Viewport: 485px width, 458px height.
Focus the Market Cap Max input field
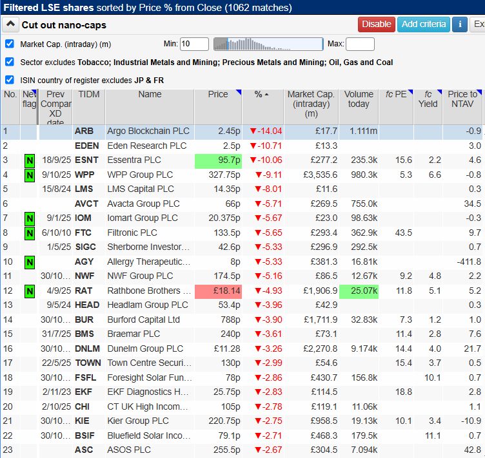click(360, 44)
